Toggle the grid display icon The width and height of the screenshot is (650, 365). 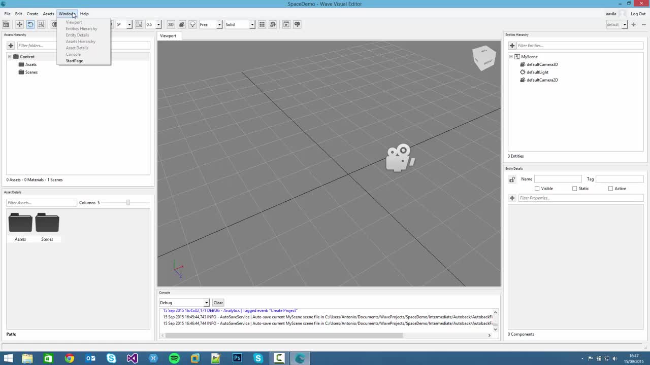(262, 24)
